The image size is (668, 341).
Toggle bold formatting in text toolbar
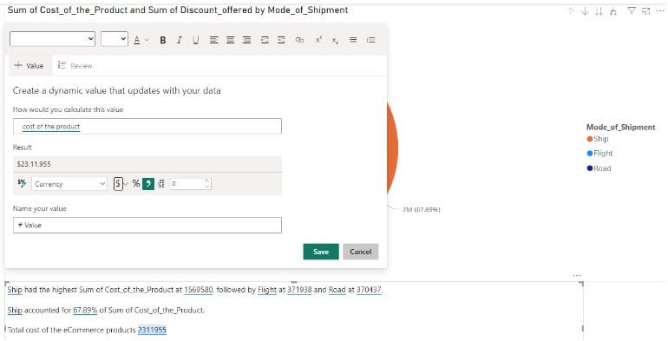[x=163, y=40]
